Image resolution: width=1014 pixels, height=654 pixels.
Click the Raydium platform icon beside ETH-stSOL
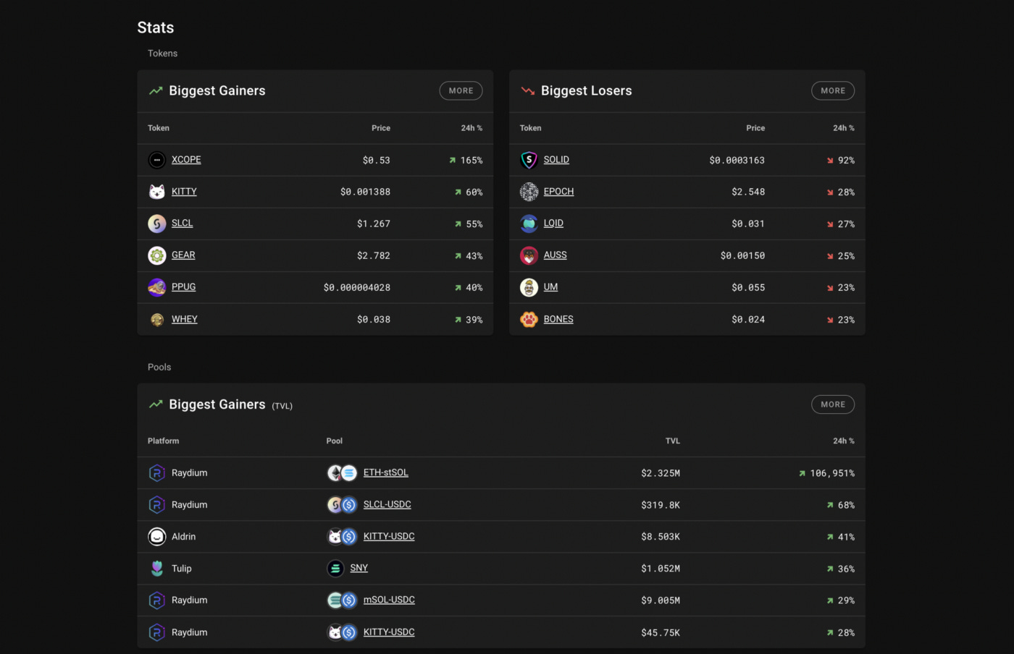156,472
